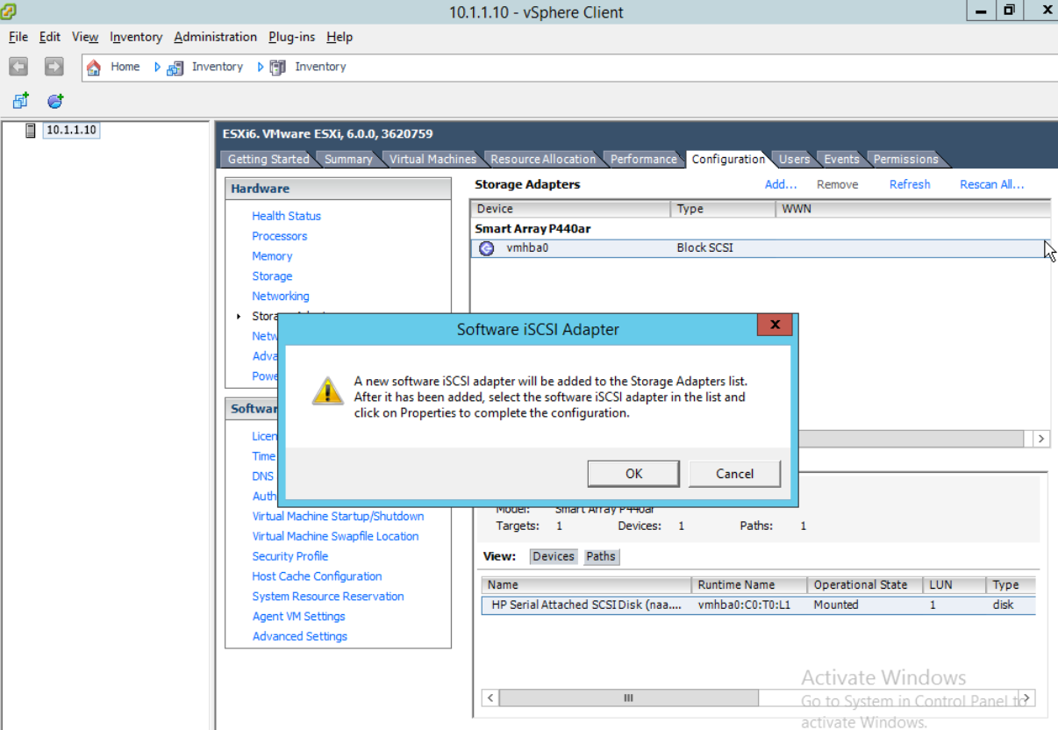Screen dimensions: 1058x730
Task: Open the Administration menu
Action: pyautogui.click(x=215, y=37)
